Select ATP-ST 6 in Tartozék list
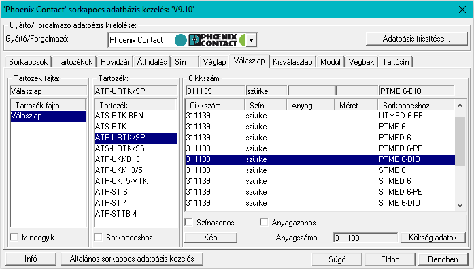The width and height of the screenshot is (474, 269). coord(136,192)
